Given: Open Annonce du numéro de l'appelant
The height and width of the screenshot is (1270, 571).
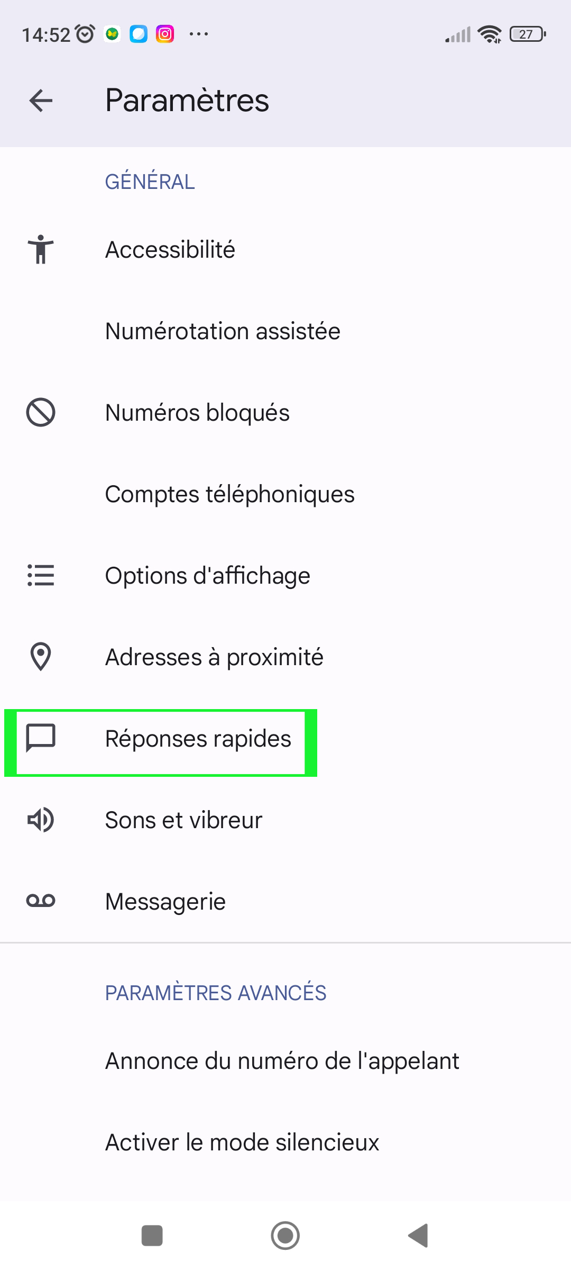Looking at the screenshot, I should [285, 1061].
